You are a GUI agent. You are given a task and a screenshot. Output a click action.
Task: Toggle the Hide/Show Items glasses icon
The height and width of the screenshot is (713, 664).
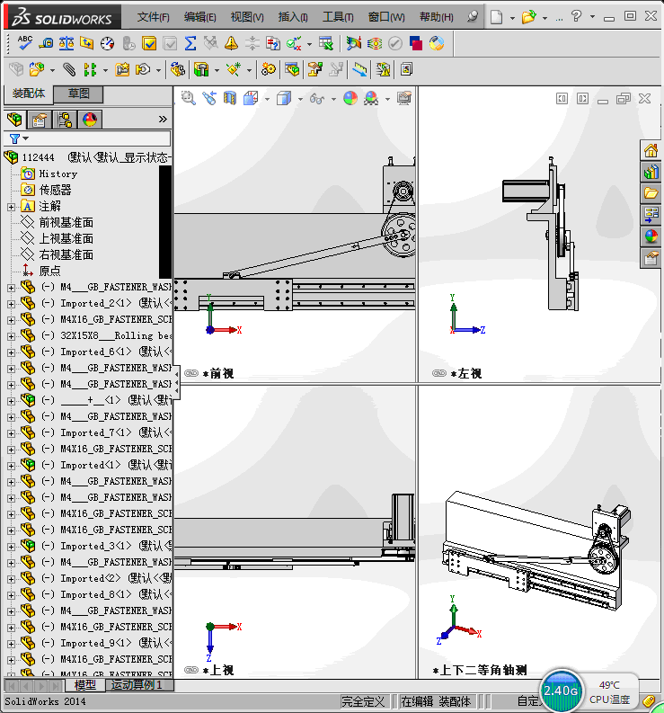[317, 98]
